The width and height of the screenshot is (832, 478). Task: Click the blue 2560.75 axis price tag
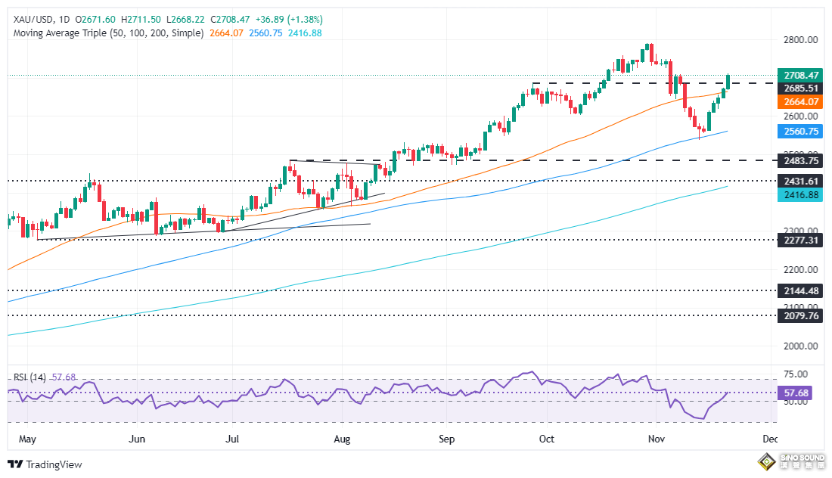coord(802,131)
